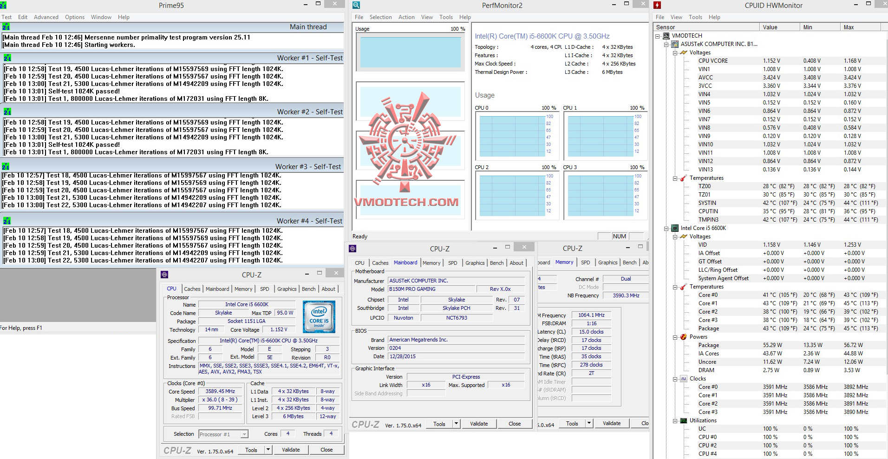Click the NUM indicator in PerfMonitor2 status bar
Image resolution: width=888 pixels, height=459 pixels.
[619, 236]
